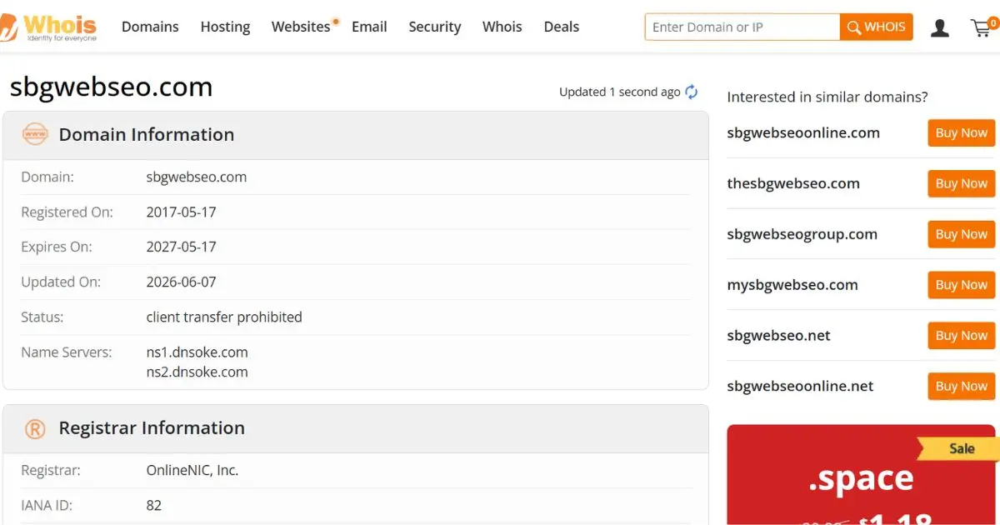
Task: Select the status client transfer prohibited
Action: [x=224, y=317]
